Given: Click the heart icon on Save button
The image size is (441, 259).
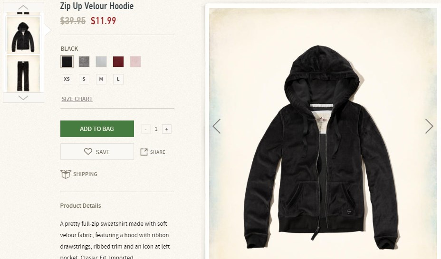Looking at the screenshot, I should coord(88,151).
